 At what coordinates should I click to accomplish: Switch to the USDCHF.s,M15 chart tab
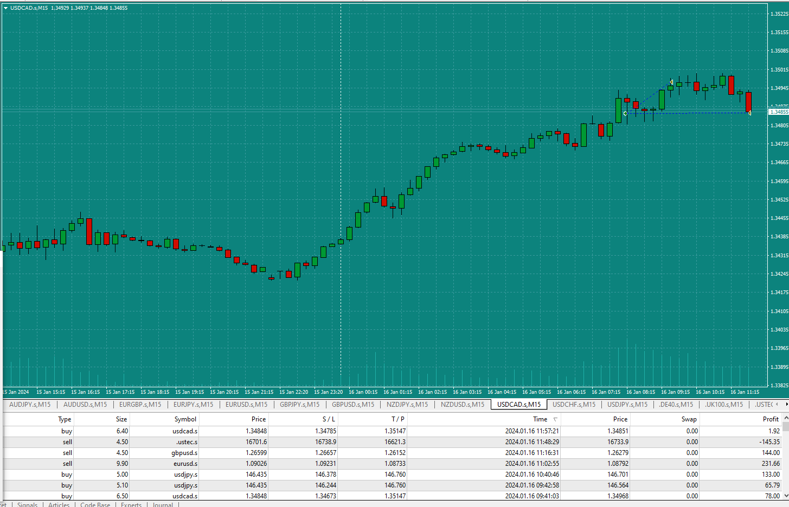(x=574, y=405)
